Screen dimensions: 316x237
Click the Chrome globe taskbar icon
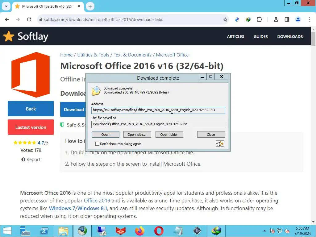click(82, 231)
